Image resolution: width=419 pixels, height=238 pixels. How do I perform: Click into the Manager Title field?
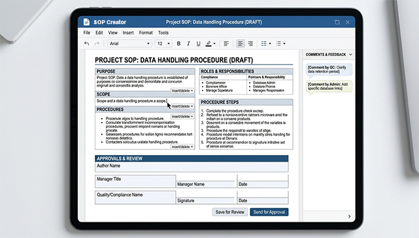point(135,181)
